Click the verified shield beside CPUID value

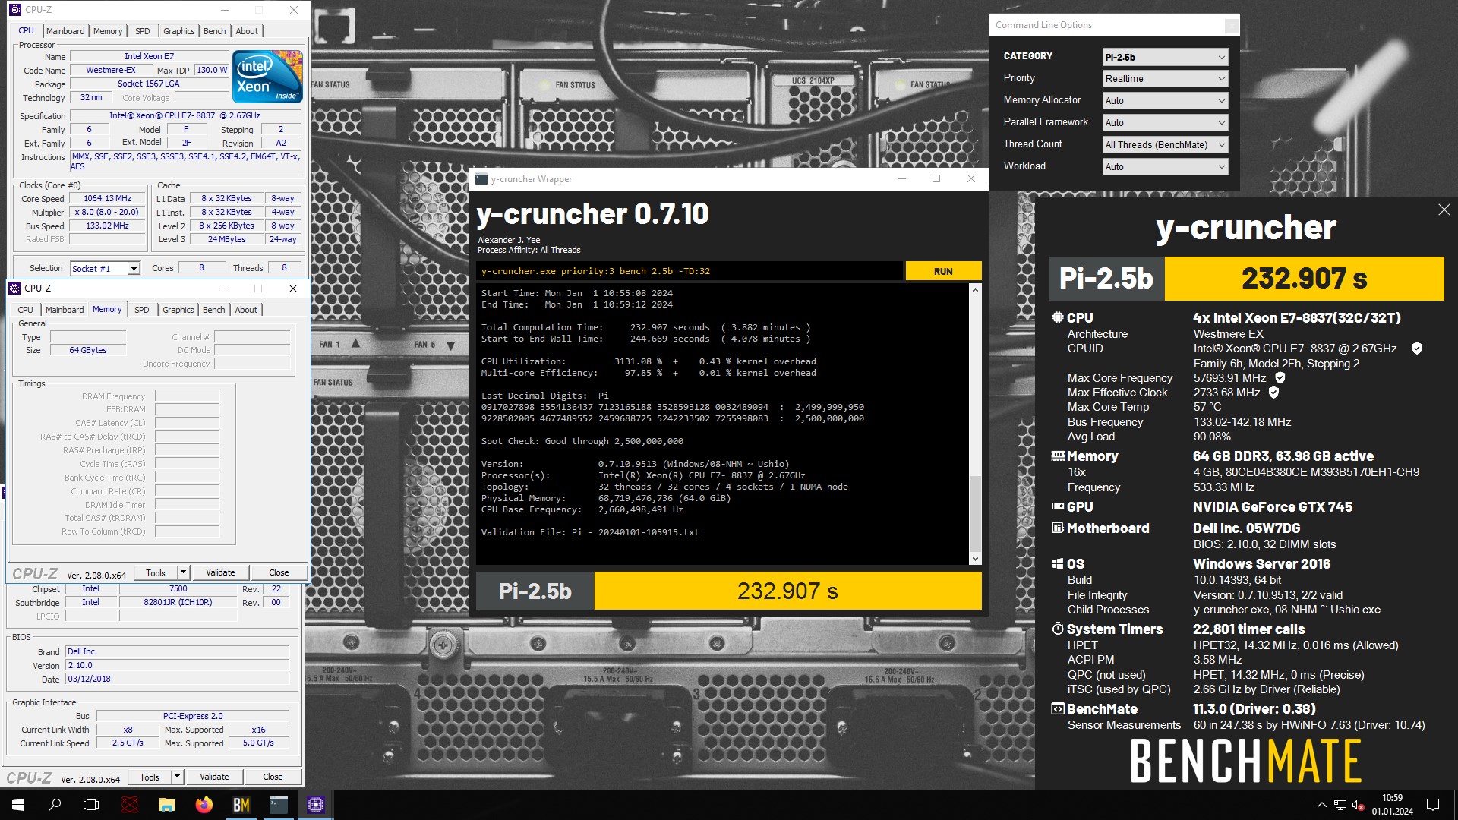pos(1417,348)
